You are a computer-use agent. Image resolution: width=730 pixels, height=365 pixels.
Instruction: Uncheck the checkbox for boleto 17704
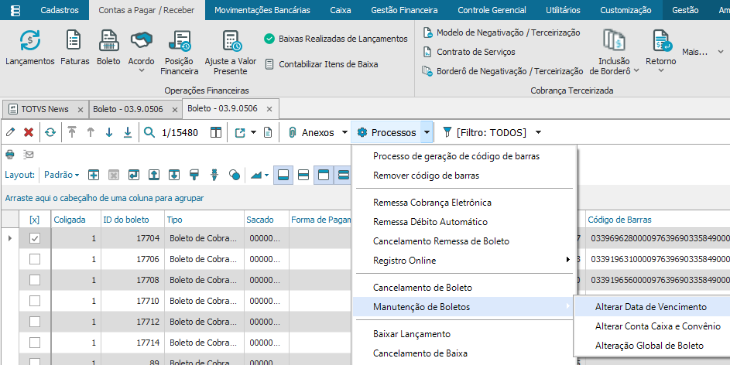click(34, 239)
